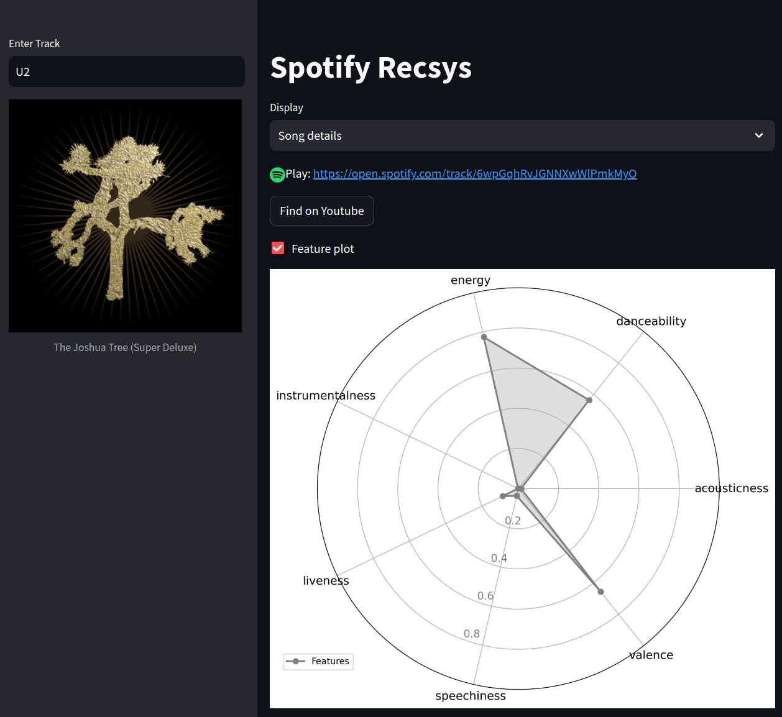Open the Spotify track URL link
This screenshot has height=717, width=782.
click(474, 174)
